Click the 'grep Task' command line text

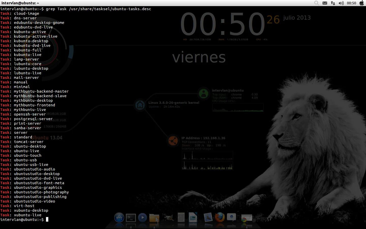(98, 9)
